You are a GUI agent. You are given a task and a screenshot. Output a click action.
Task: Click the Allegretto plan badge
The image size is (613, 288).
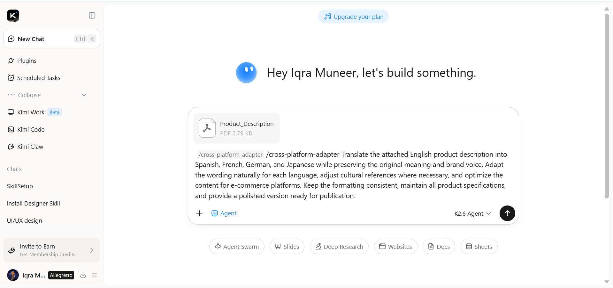(x=61, y=275)
